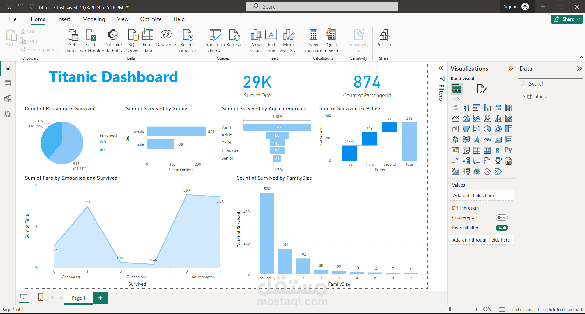The image size is (585, 314).
Task: Collapse the ribbon with chevron
Action: coord(581,58)
